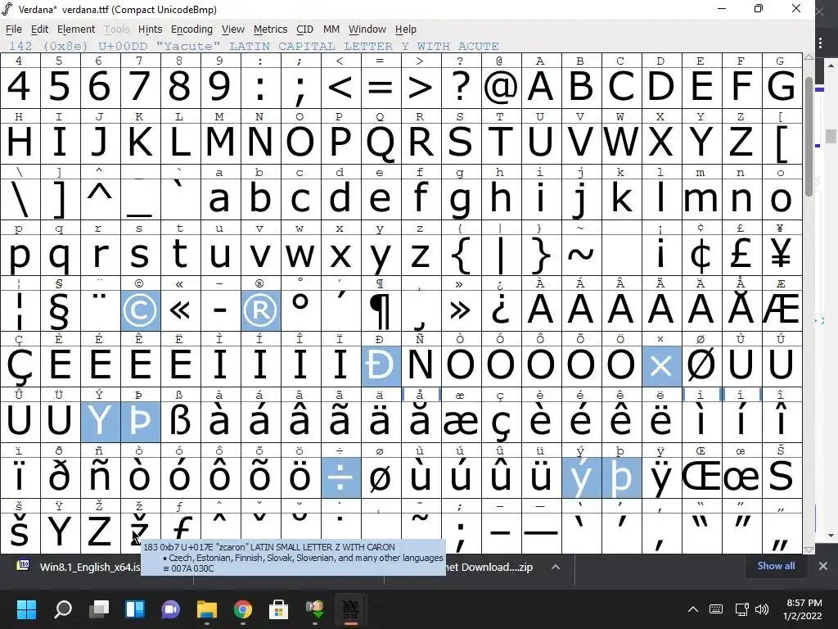Select the lowercase ae (æ) glyph cell

[462, 422]
